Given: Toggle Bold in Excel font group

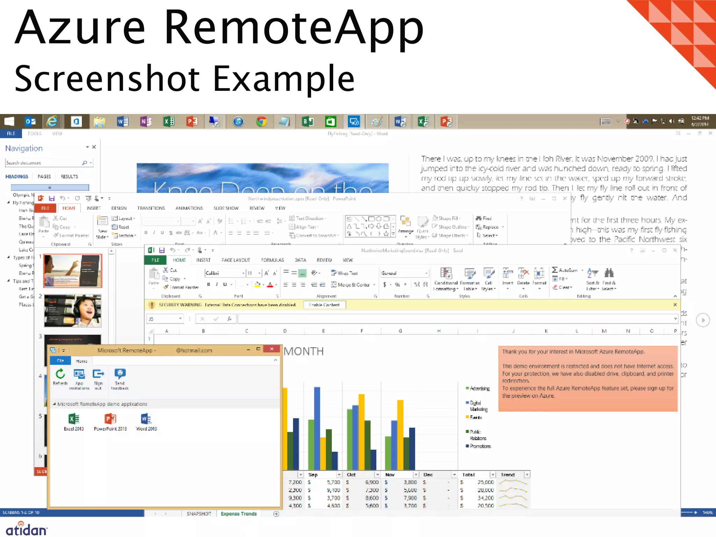Looking at the screenshot, I should pyautogui.click(x=209, y=284).
